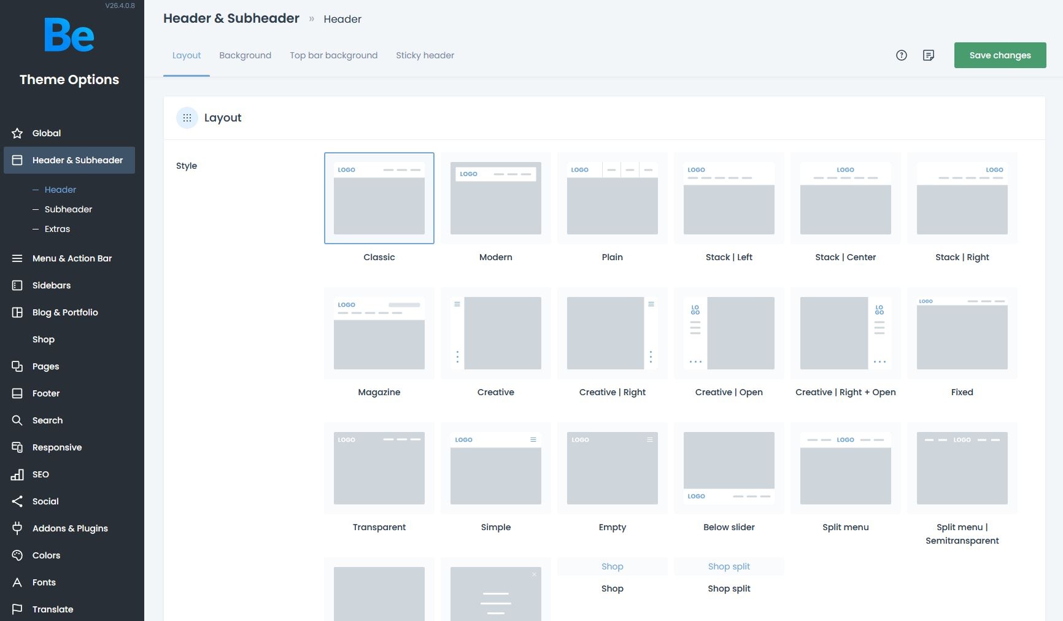Screen dimensions: 1063x621
Task: Choose the Fixed header style
Action: [x=962, y=333]
